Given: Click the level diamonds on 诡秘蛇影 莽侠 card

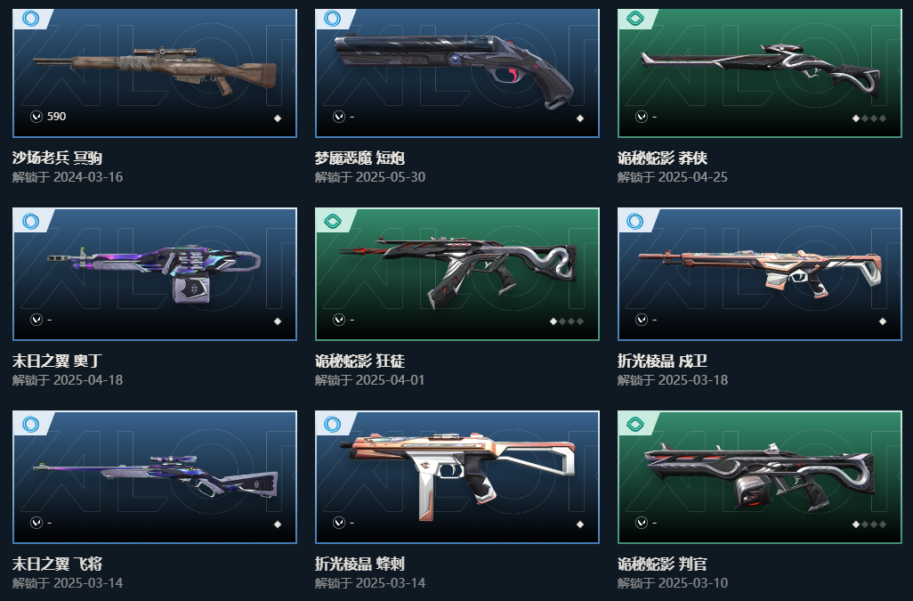Looking at the screenshot, I should tap(869, 118).
